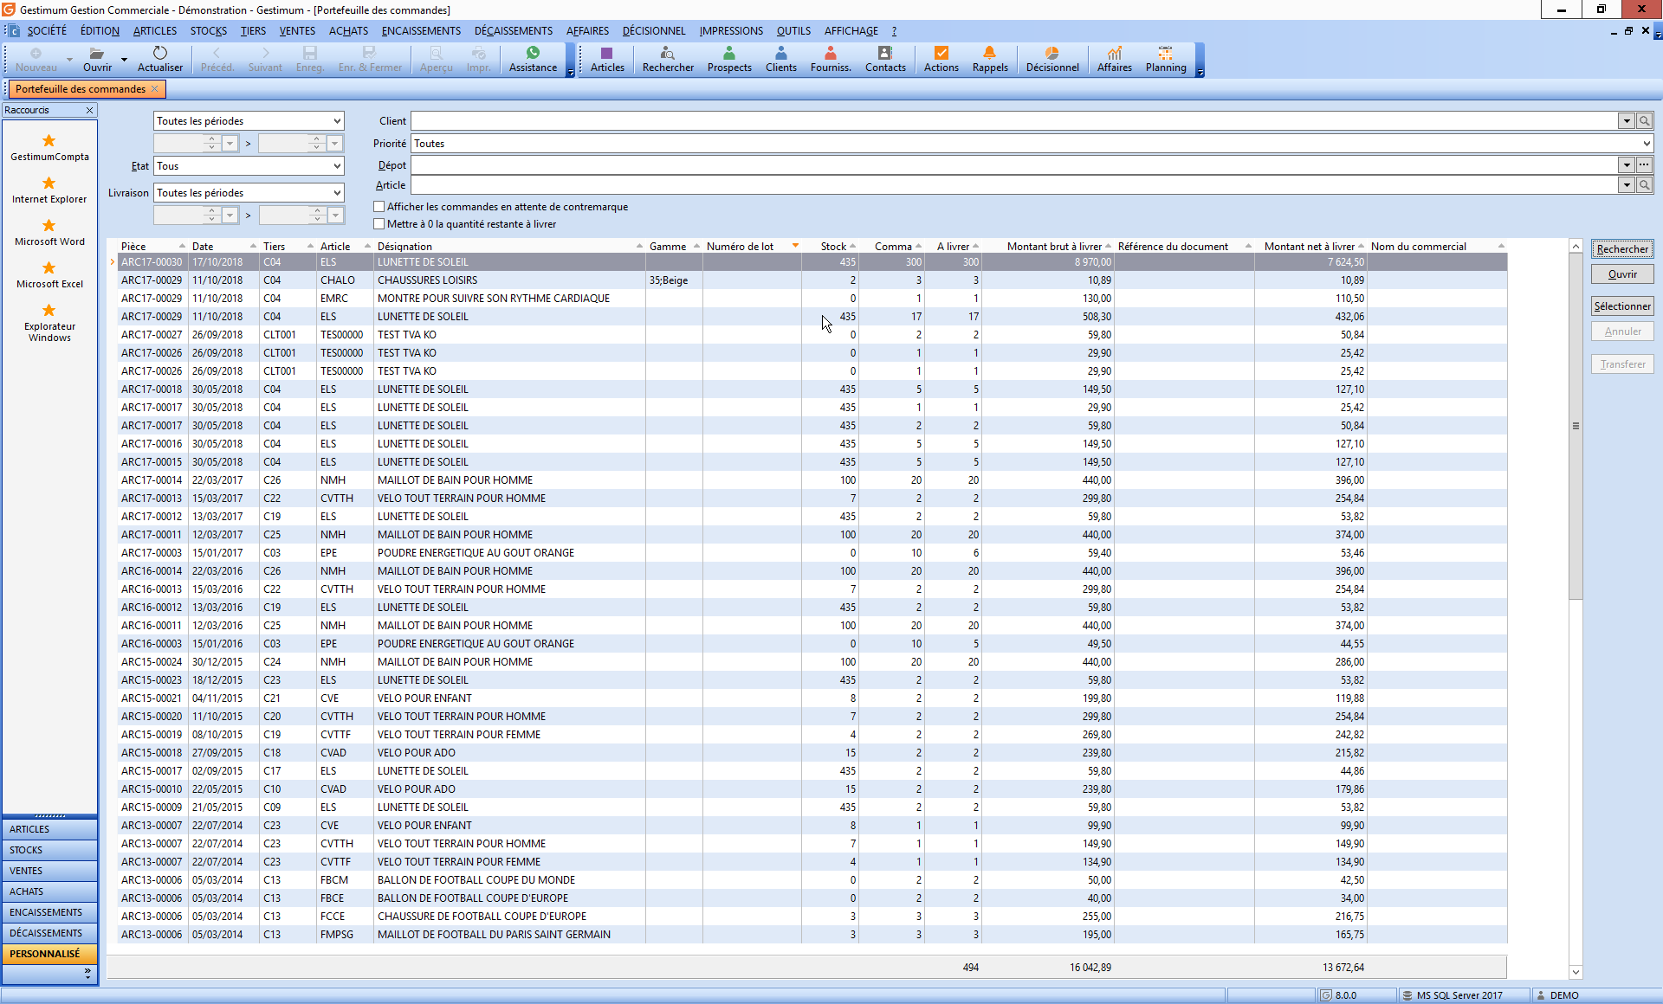1663x1004 pixels.
Task: Click the Dépôt ellipsis browse button
Action: pos(1644,165)
